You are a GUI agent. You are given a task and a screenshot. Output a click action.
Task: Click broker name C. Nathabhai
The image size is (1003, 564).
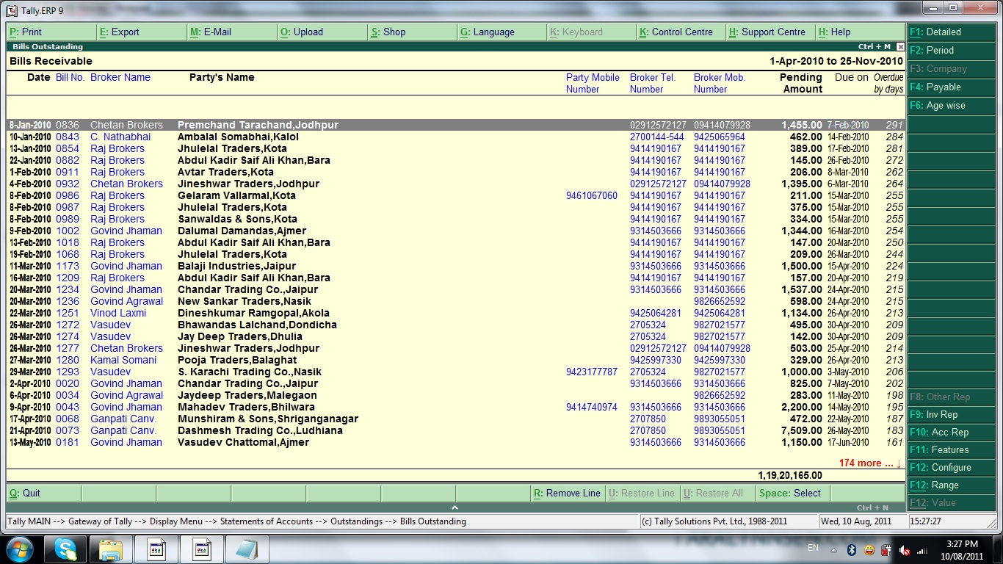point(120,137)
